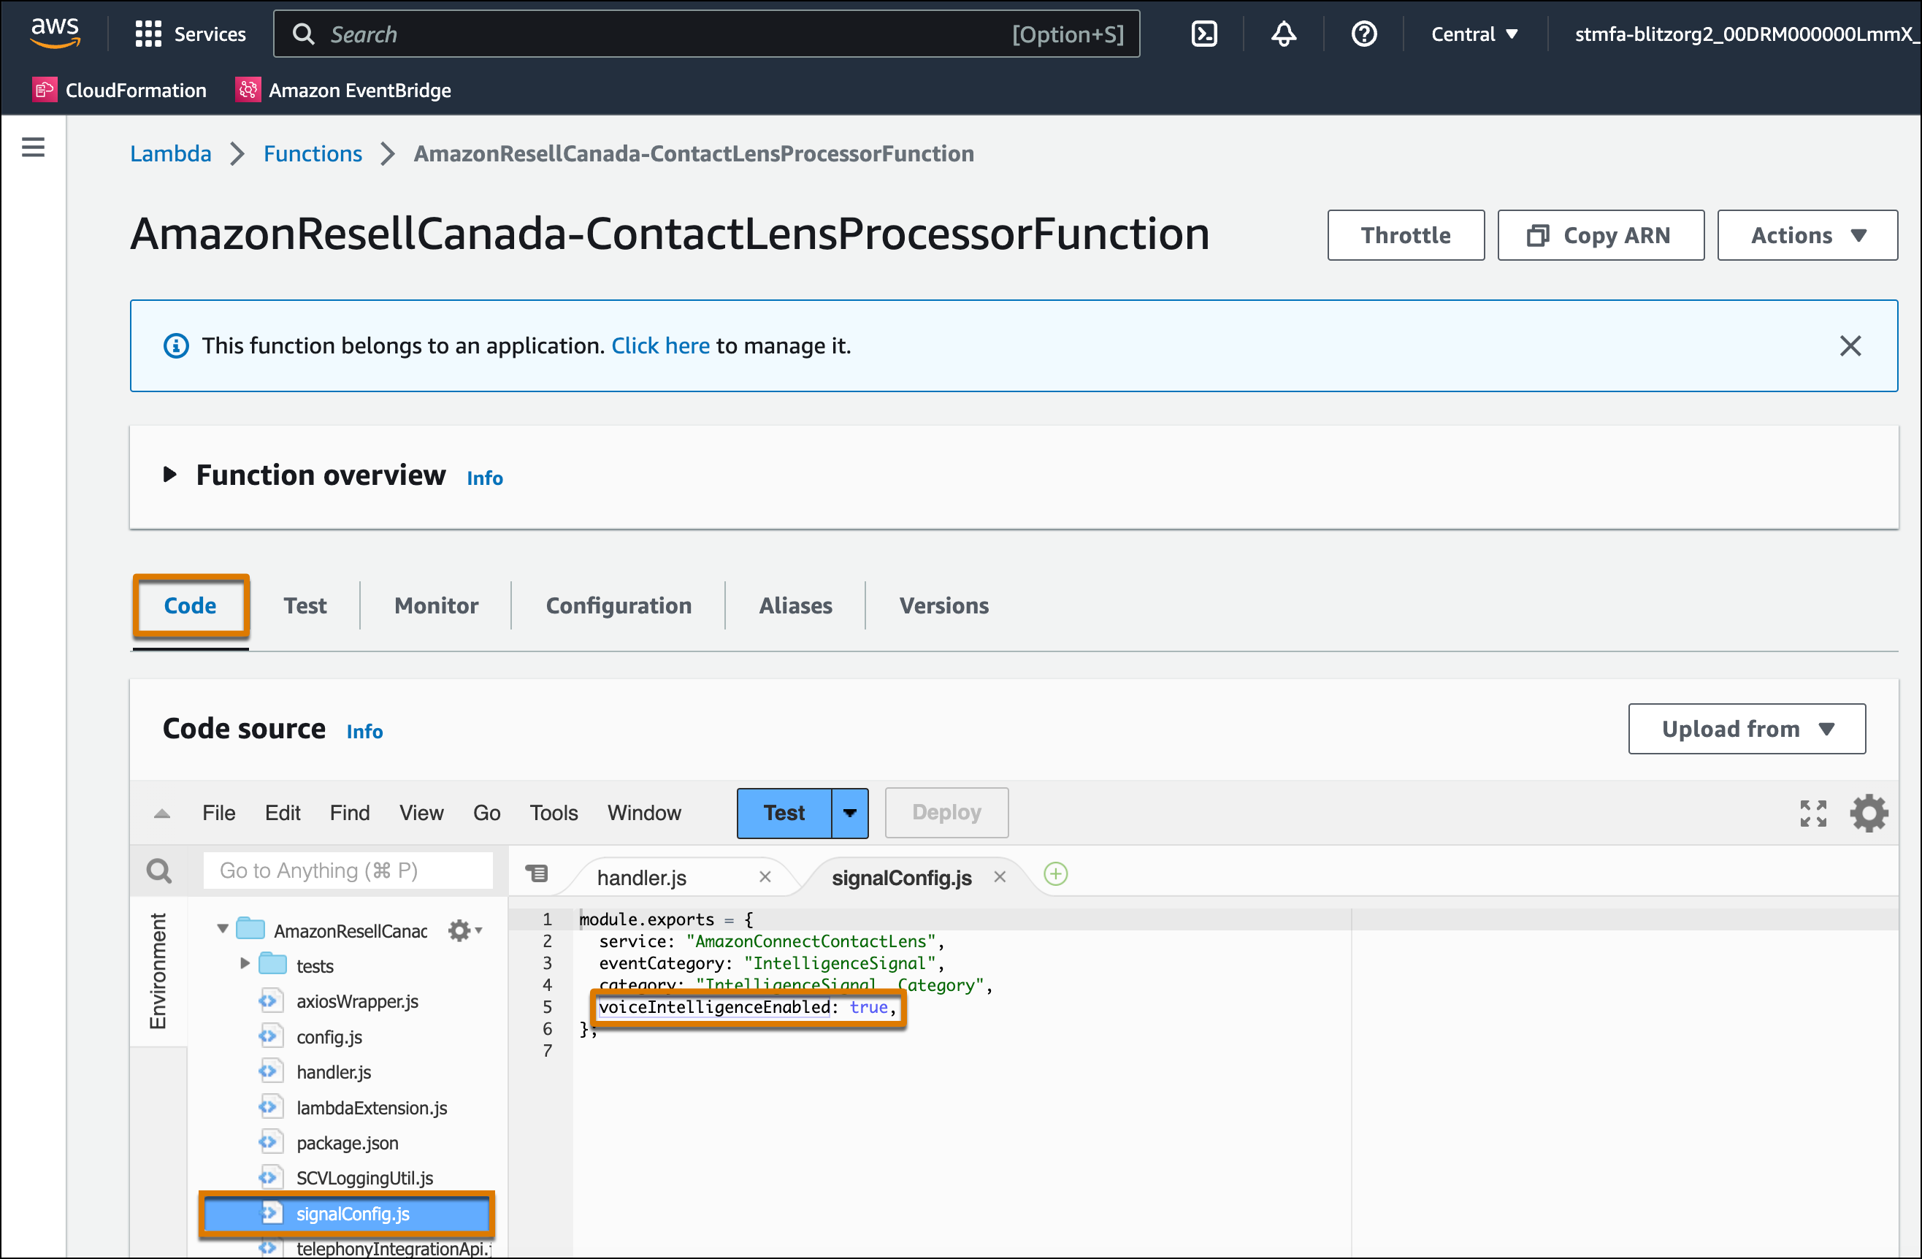1922x1259 pixels.
Task: Toggle the side navigation hamburger menu
Action: [33, 147]
